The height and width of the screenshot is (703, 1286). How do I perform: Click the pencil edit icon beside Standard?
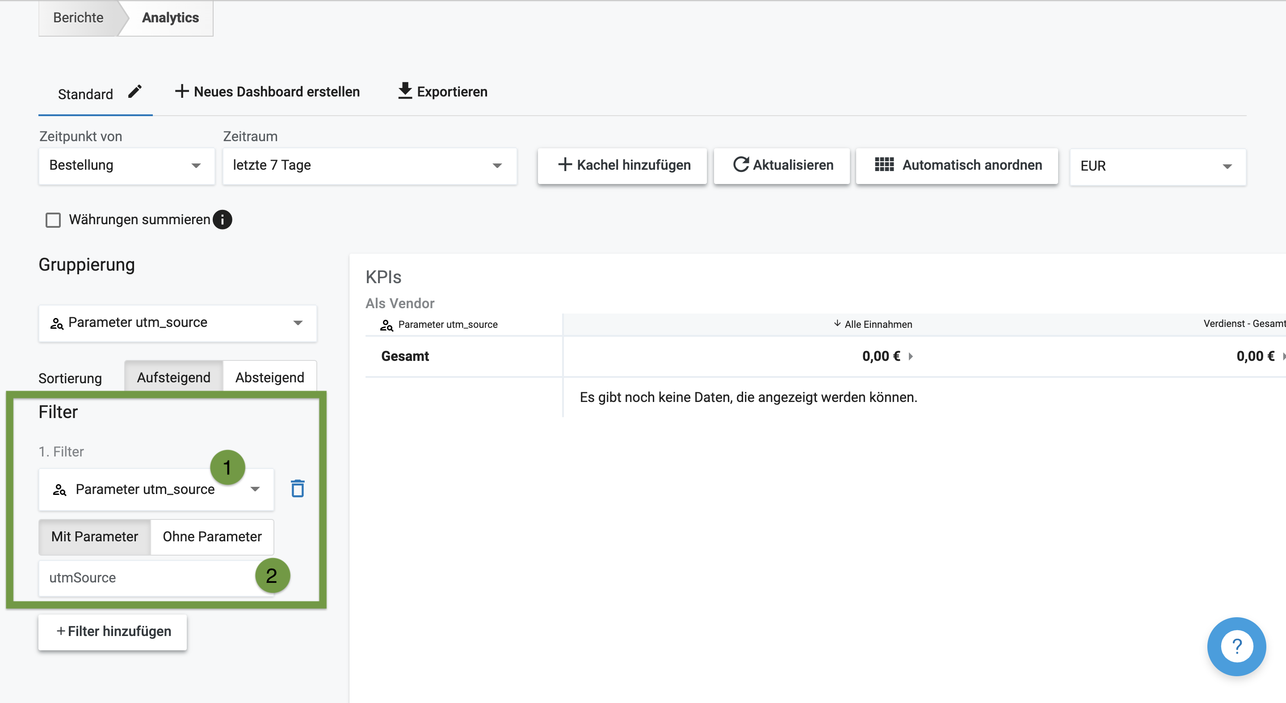pyautogui.click(x=135, y=92)
